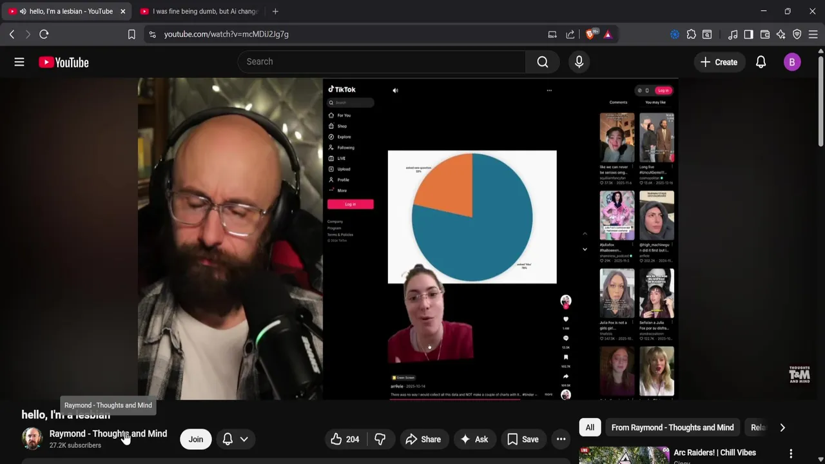Viewport: 825px width, 464px height.
Task: Click the Join channel button
Action: click(x=196, y=440)
